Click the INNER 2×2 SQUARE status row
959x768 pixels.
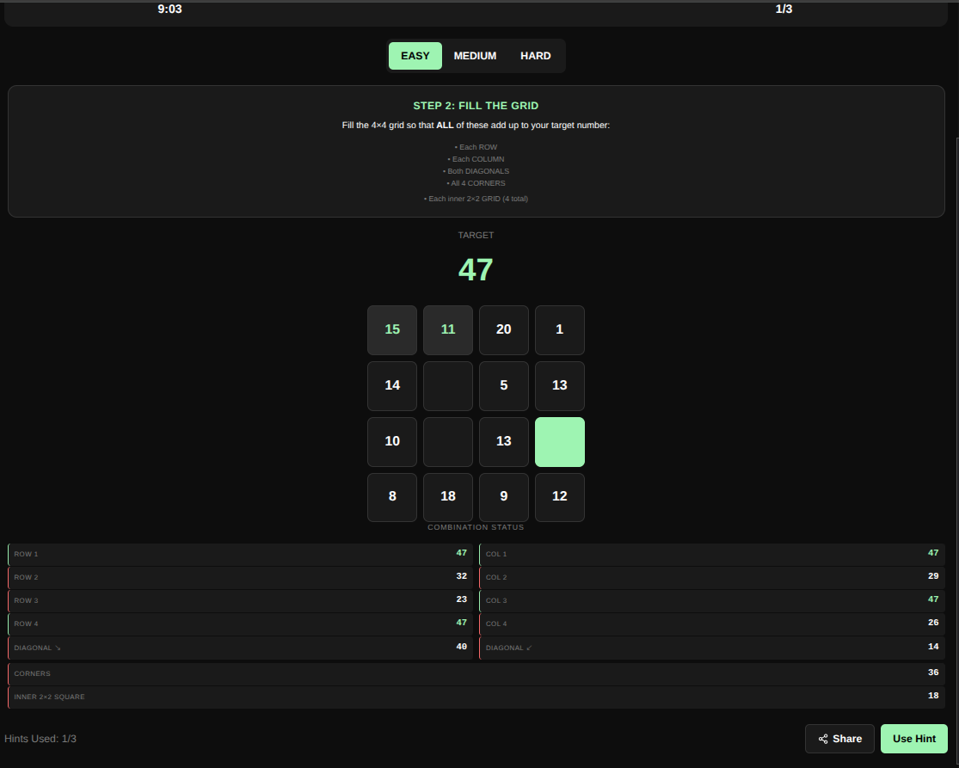click(x=476, y=697)
